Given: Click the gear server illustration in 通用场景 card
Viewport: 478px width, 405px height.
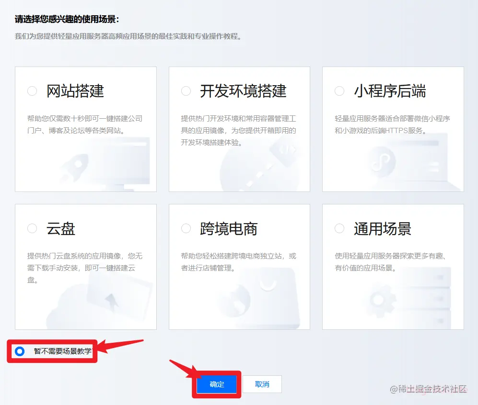Looking at the screenshot, I should click(x=408, y=298).
